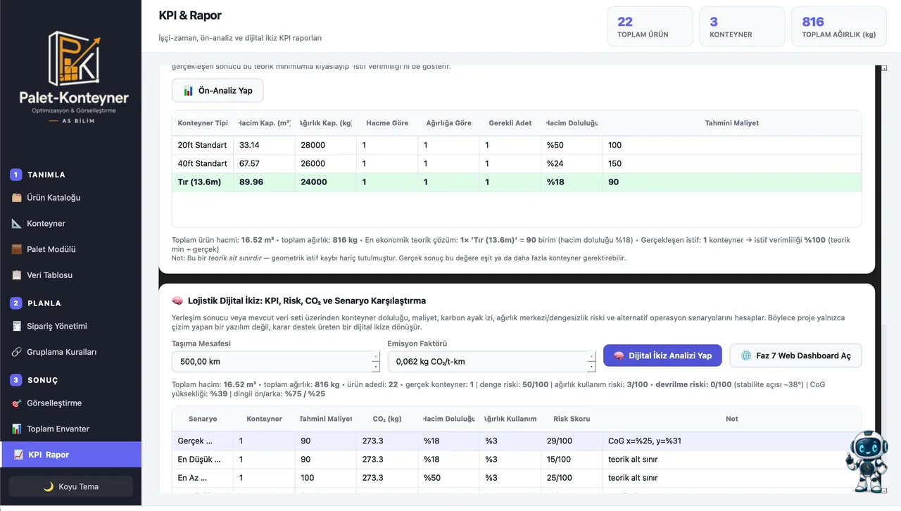Screen dimensions: 901x511
Task: Open the Konteyner sidebar item
Action: 70,223
